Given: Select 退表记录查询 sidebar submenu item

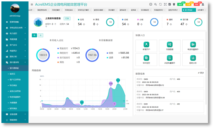Looking at the screenshot, I should 15,91.
